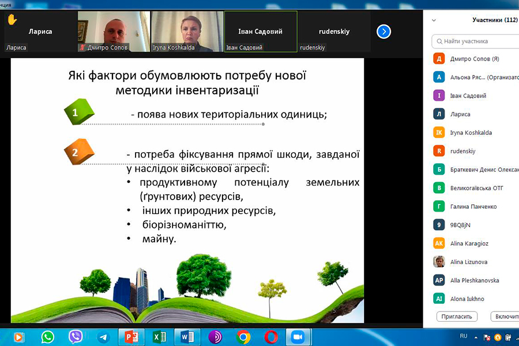Click the orange circular tray icon
519x346 pixels.
(498, 337)
